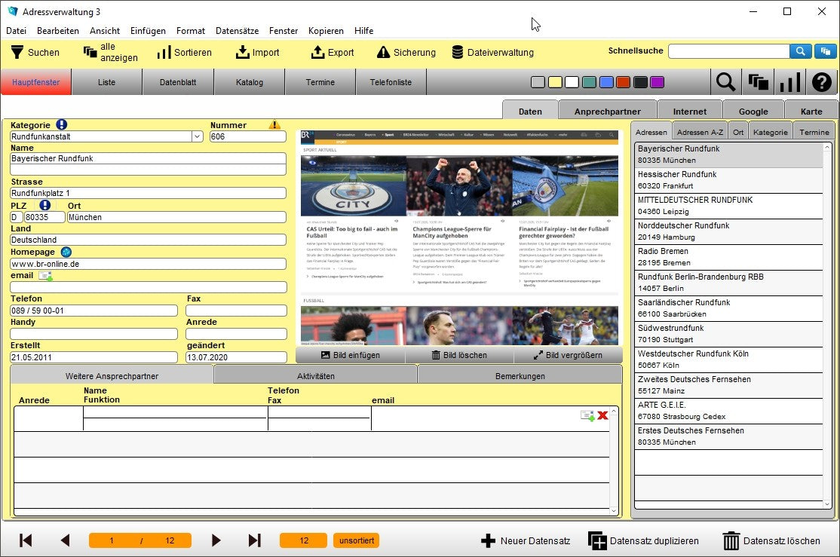Delete contact row with red X icon
Viewport: 840px width, 557px height.
click(x=602, y=415)
